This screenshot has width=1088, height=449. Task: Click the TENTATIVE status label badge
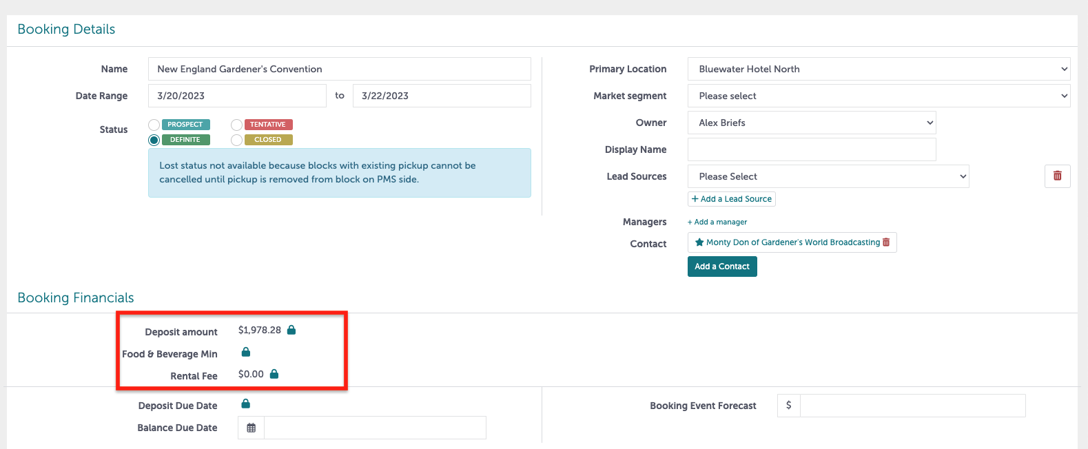(268, 125)
